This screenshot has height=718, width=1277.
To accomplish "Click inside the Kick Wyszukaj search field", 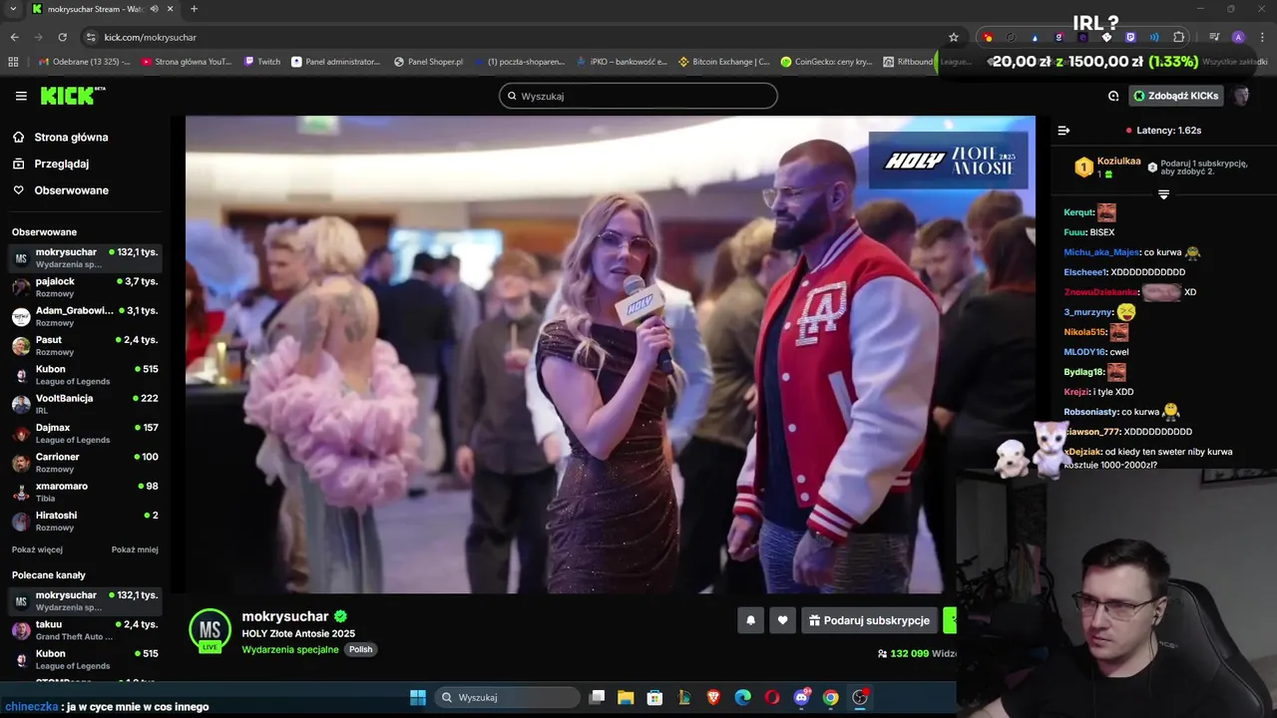I will tap(638, 96).
